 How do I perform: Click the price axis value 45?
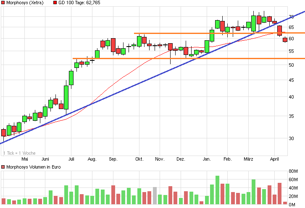(x=291, y=80)
